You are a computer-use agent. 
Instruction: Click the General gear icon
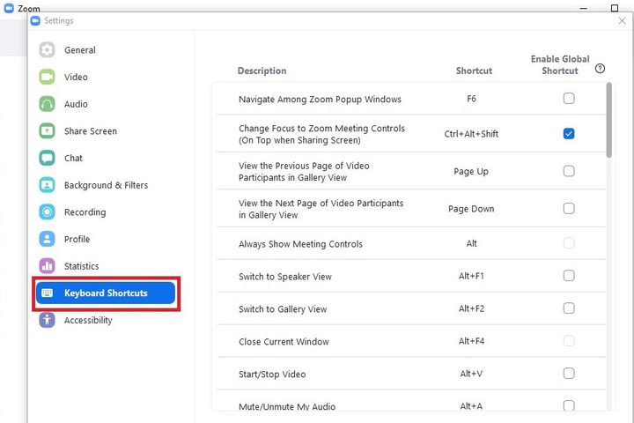[47, 49]
